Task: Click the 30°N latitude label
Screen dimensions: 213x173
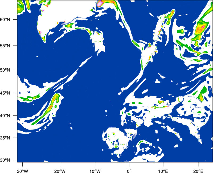Action: tap(5, 160)
